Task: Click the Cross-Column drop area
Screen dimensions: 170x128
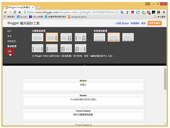Action: pos(83,116)
